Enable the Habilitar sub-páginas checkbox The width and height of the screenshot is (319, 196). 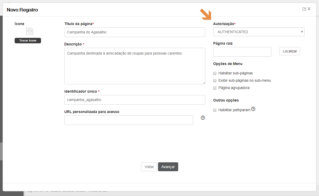215,73
